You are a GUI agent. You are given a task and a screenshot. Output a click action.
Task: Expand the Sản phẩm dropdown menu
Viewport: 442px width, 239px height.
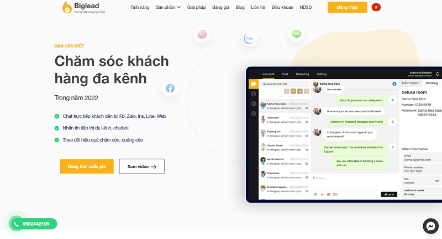coord(168,7)
